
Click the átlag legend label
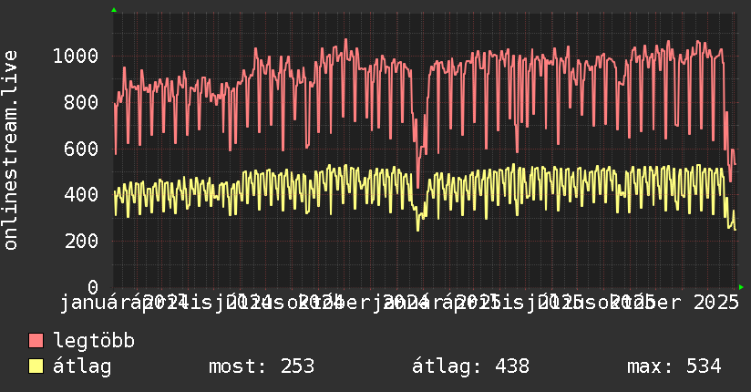tap(82, 366)
